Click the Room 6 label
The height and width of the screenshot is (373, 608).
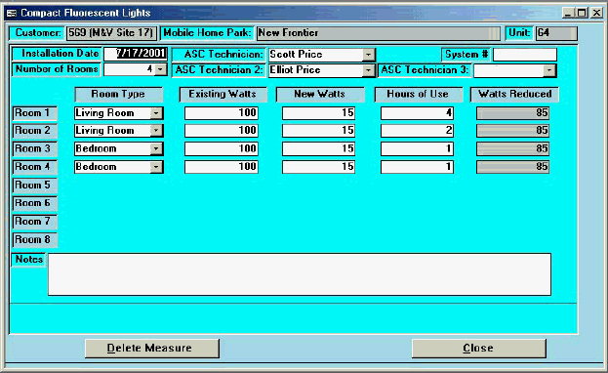click(x=34, y=203)
